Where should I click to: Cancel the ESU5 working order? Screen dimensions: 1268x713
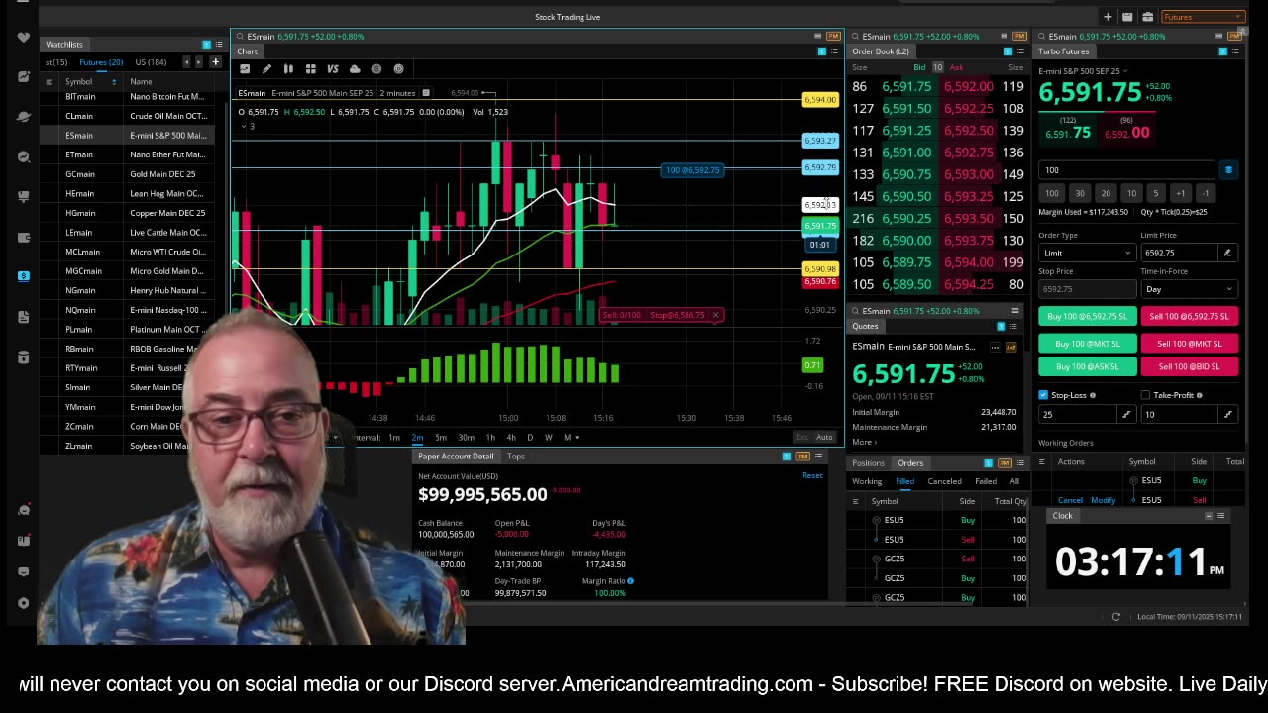point(1070,500)
